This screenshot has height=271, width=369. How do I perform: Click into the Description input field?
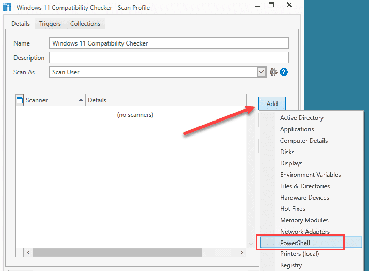[x=168, y=58]
